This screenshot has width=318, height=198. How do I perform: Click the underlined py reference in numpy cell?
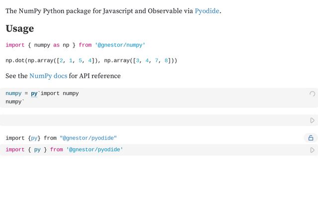pyautogui.click(x=34, y=94)
